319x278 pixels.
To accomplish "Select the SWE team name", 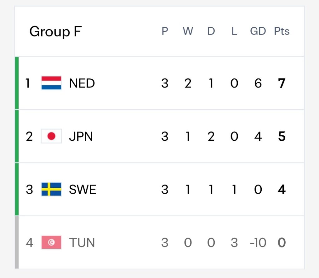I will point(83,189).
